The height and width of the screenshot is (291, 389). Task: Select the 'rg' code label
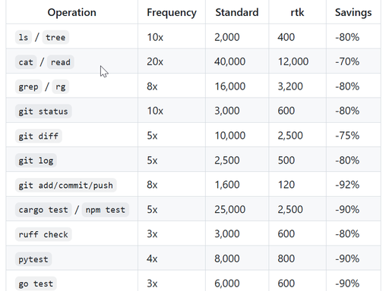pyautogui.click(x=61, y=87)
